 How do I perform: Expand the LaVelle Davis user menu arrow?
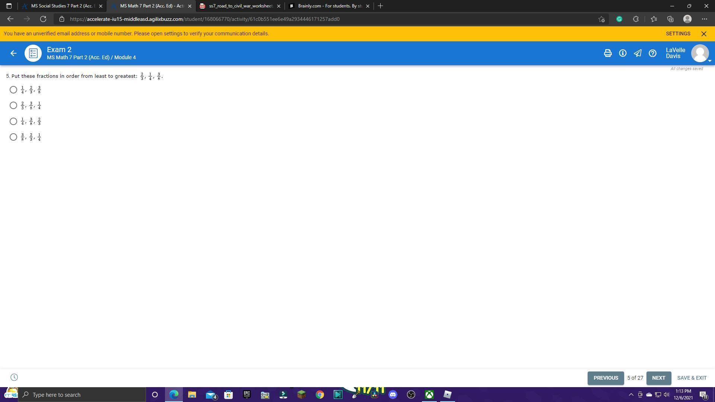tap(709, 61)
